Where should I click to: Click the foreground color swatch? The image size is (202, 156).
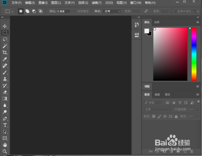(x=147, y=31)
